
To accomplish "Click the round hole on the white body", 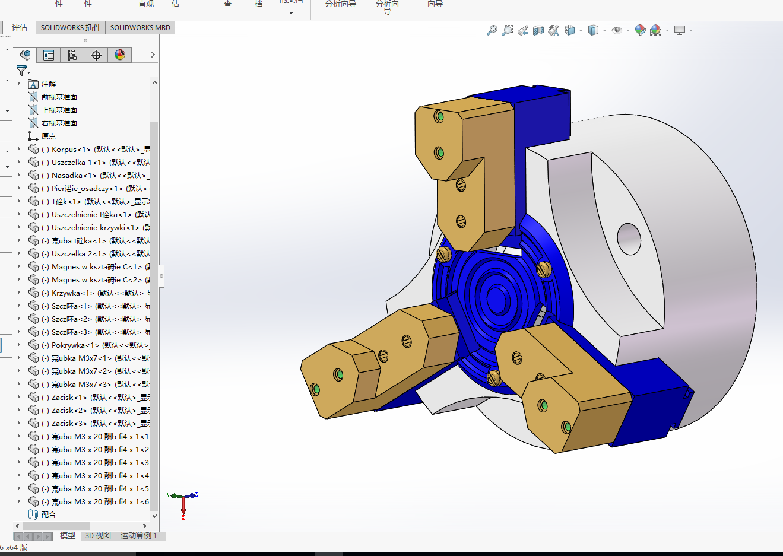I will [629, 239].
